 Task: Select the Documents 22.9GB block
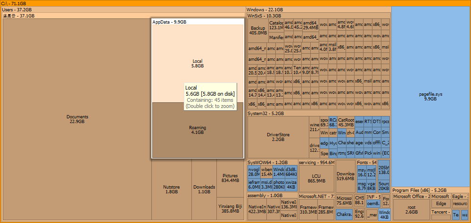point(77,119)
